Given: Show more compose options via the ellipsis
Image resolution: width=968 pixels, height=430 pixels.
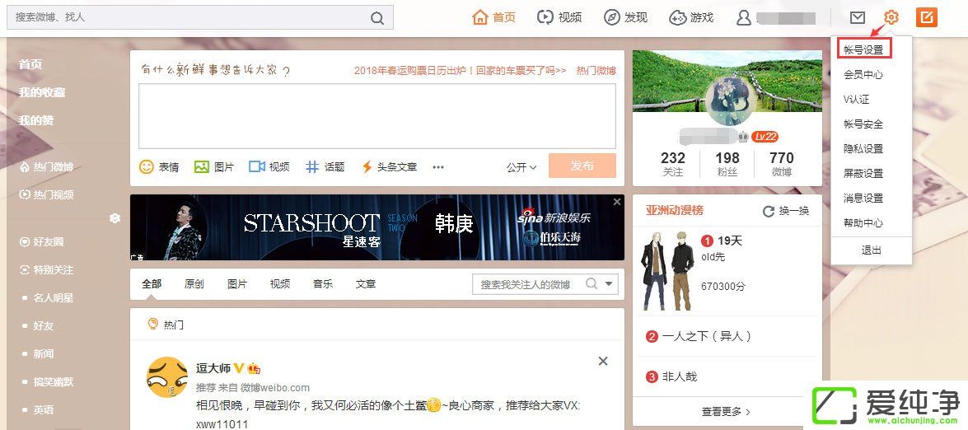Looking at the screenshot, I should (438, 167).
